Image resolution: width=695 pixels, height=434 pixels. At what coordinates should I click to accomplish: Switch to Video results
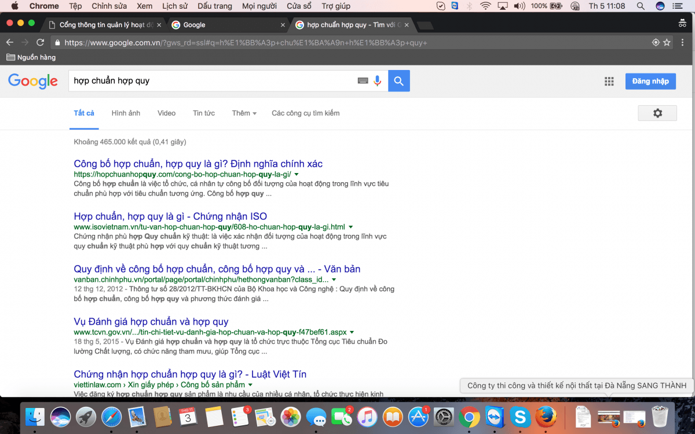[166, 113]
